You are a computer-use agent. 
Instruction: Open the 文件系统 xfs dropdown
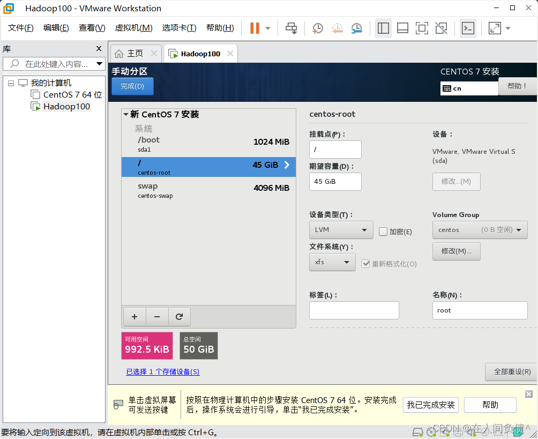pos(332,262)
